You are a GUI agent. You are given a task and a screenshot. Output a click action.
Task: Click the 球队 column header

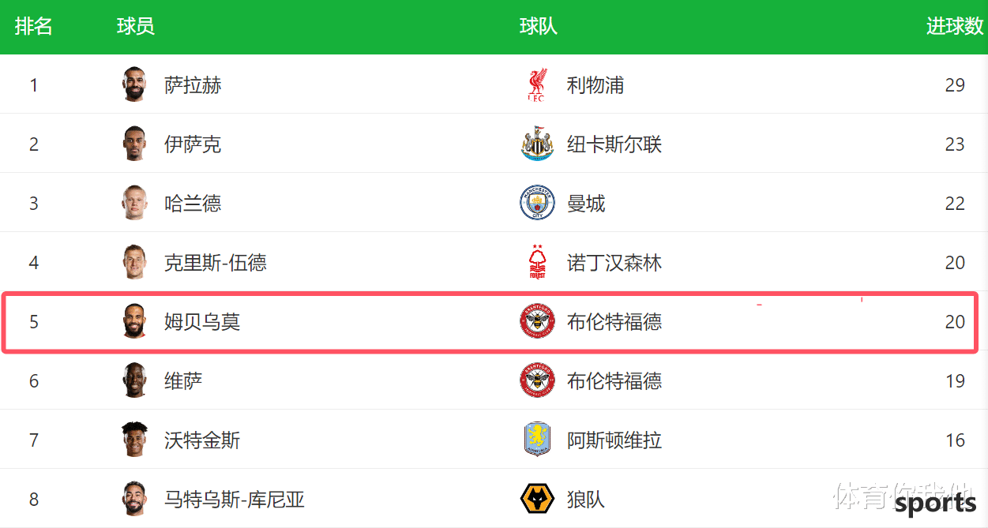(x=539, y=26)
